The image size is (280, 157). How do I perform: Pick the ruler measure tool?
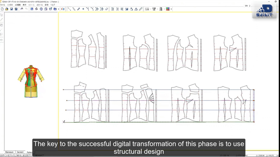click(x=141, y=9)
